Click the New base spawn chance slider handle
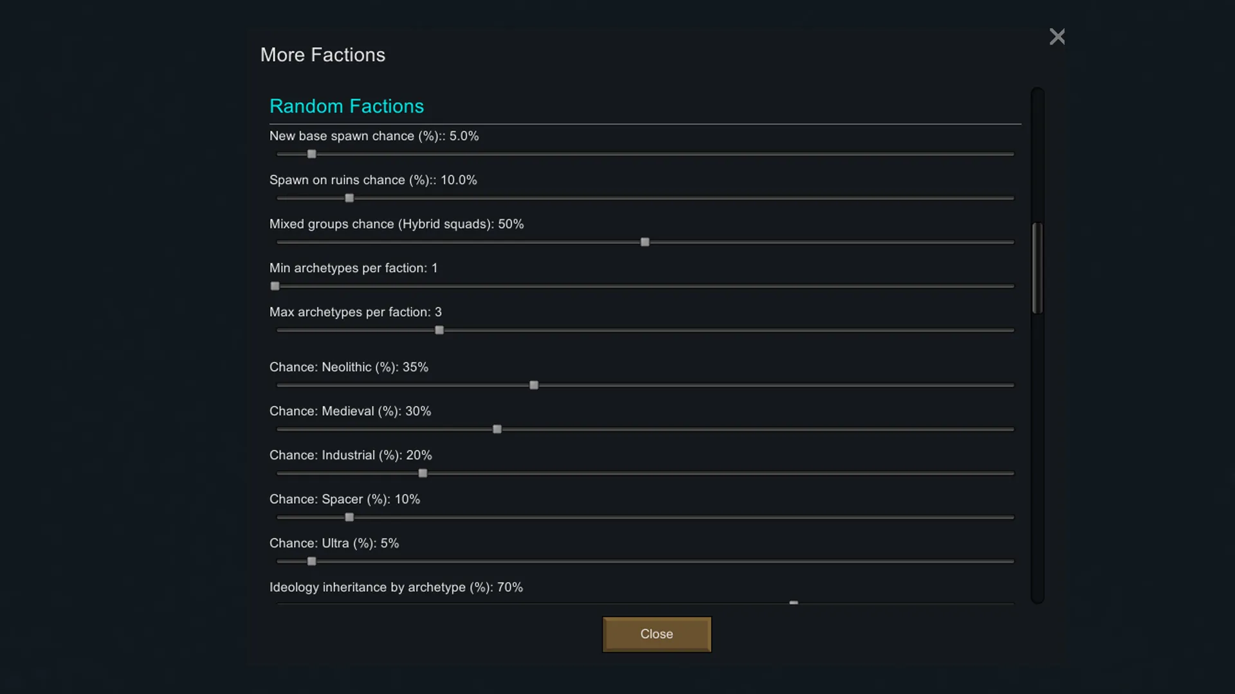Screen dimensions: 1235x694 click(312, 154)
